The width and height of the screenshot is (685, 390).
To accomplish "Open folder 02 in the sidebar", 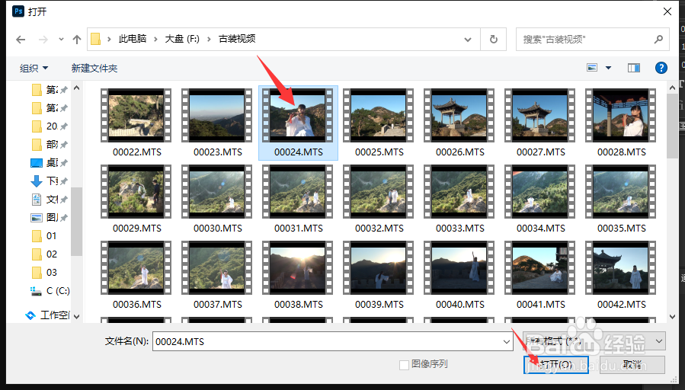I will click(x=44, y=254).
